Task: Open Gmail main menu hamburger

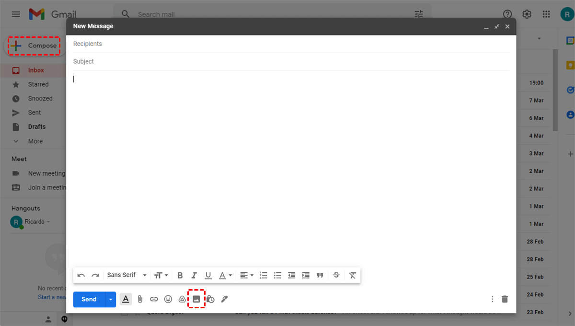Action: 16,14
